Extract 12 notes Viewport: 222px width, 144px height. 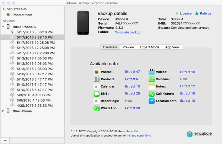tap(188, 86)
